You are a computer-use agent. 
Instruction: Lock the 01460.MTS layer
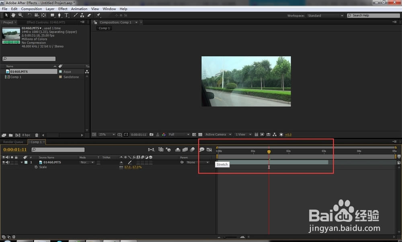tap(16, 162)
